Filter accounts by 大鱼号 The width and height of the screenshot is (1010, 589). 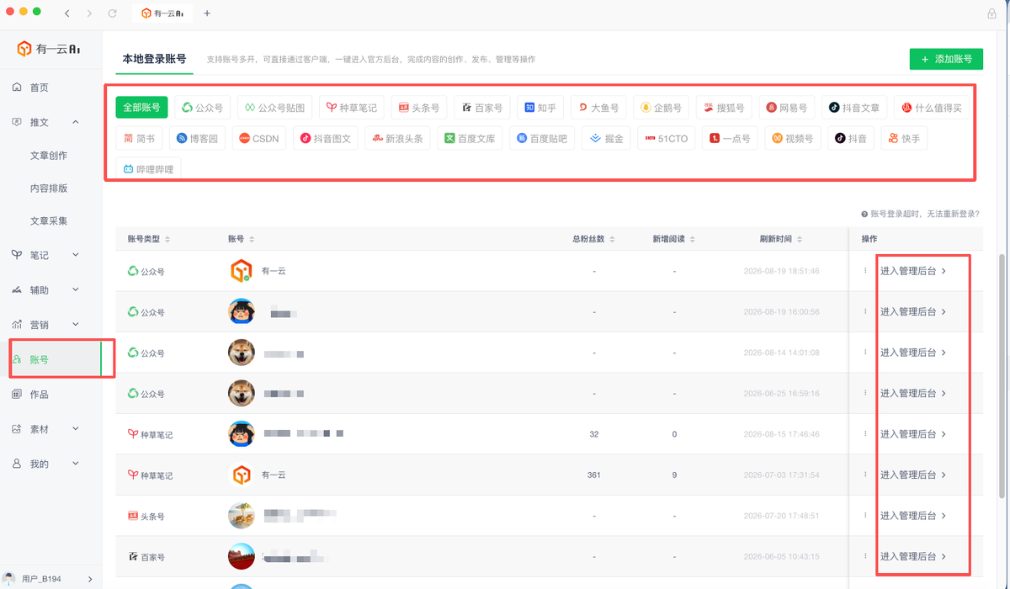598,108
